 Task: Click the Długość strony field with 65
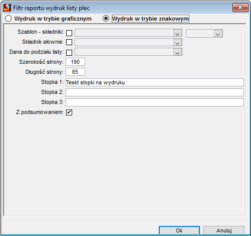point(75,72)
